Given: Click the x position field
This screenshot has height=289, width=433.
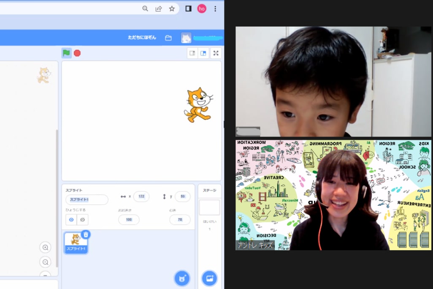Looking at the screenshot, I should point(141,196).
